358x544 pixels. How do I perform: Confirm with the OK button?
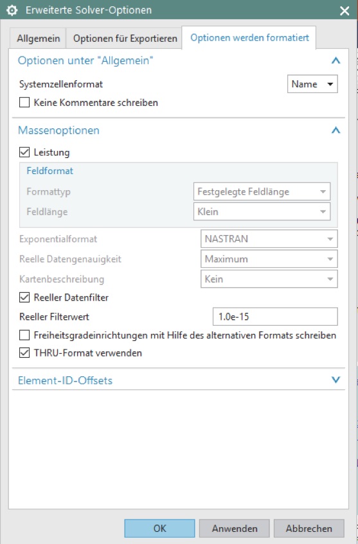160,528
